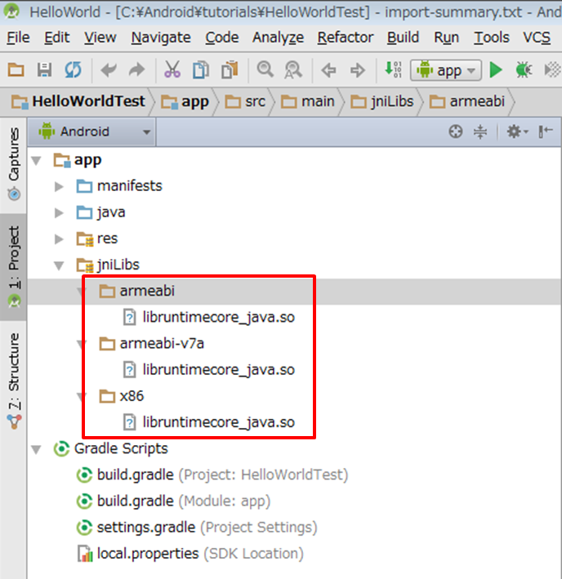Open the project panel gear settings

tap(517, 131)
